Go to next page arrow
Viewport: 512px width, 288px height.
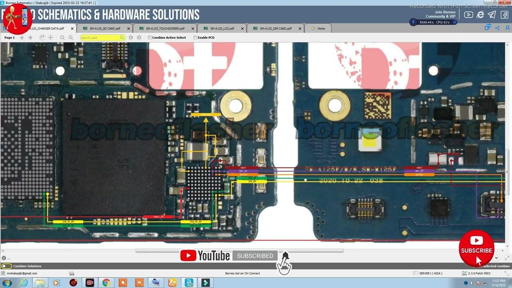(x=30, y=38)
